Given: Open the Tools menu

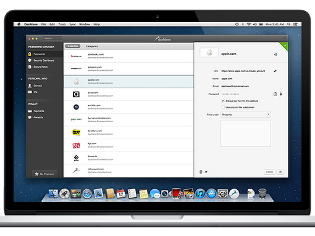Looking at the screenshot, I should coord(62,24).
